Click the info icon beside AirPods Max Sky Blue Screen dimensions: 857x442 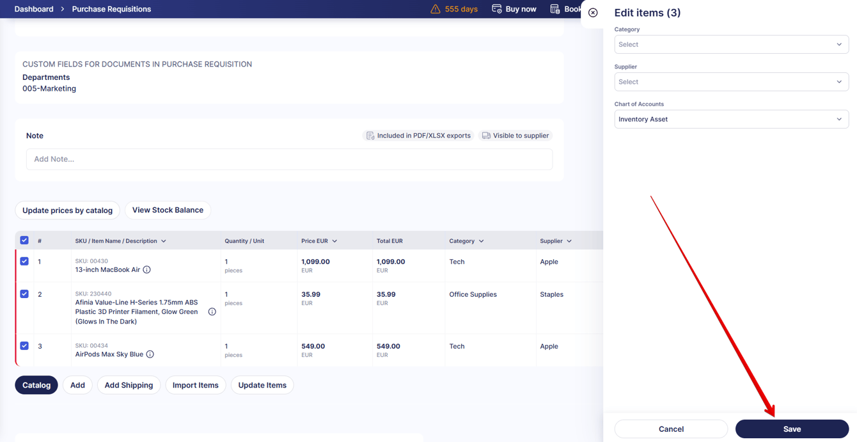[x=151, y=354]
